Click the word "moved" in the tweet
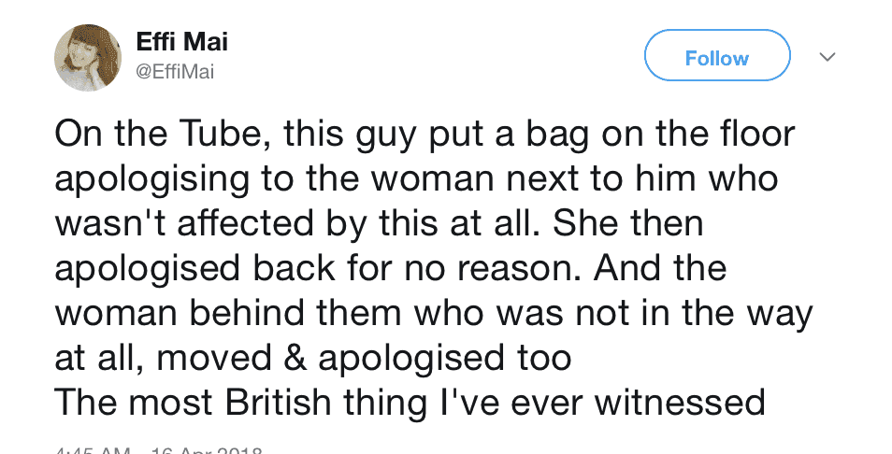 [214, 358]
